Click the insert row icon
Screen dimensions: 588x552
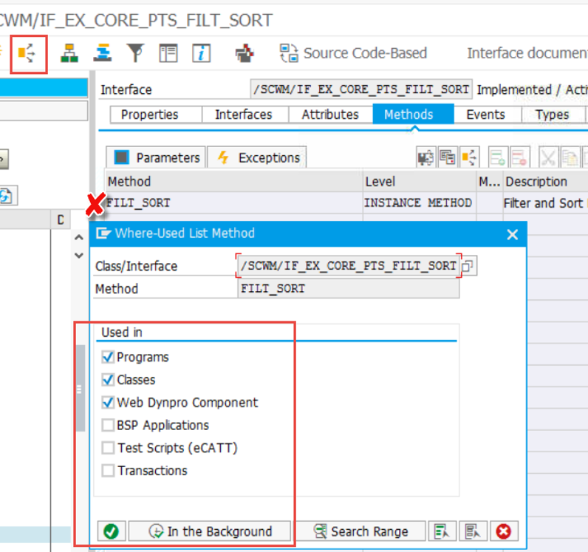click(x=498, y=157)
